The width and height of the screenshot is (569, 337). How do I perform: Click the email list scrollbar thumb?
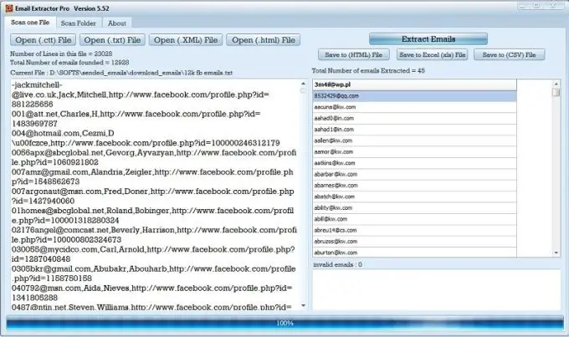(x=556, y=92)
